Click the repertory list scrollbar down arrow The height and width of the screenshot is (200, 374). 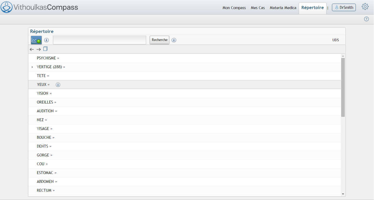point(343,194)
